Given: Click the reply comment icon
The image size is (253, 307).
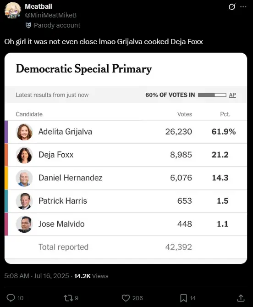Looking at the screenshot, I should 11,298.
